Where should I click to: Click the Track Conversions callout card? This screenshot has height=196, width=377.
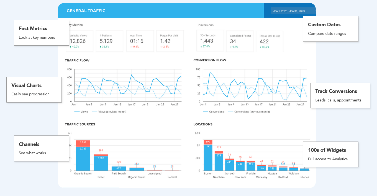tap(340, 95)
